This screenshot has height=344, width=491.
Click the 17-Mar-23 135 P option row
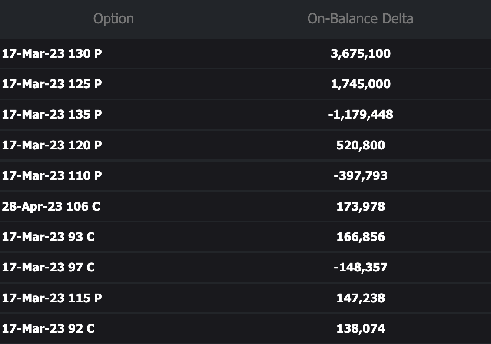click(x=52, y=114)
